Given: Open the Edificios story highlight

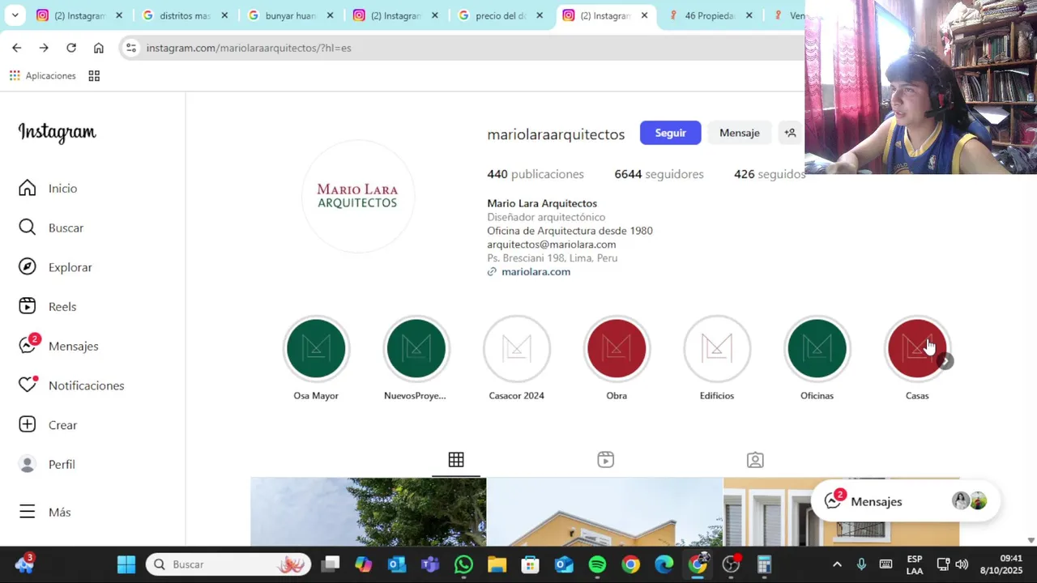Looking at the screenshot, I should tap(717, 349).
